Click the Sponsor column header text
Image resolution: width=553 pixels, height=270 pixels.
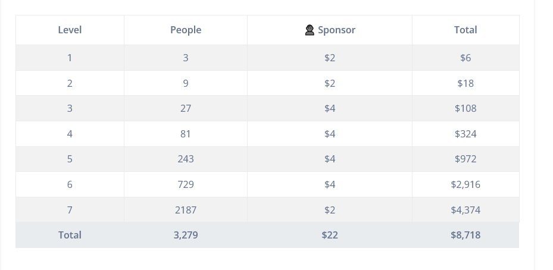336,30
